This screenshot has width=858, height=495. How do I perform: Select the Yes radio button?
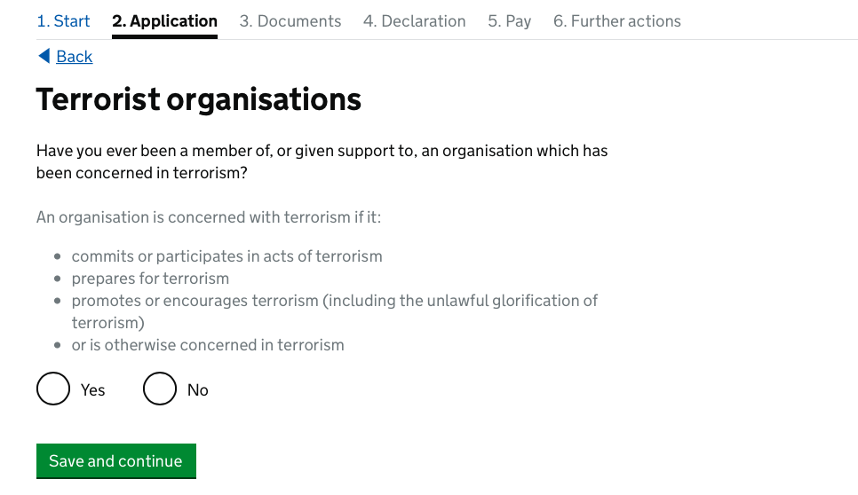click(x=53, y=389)
